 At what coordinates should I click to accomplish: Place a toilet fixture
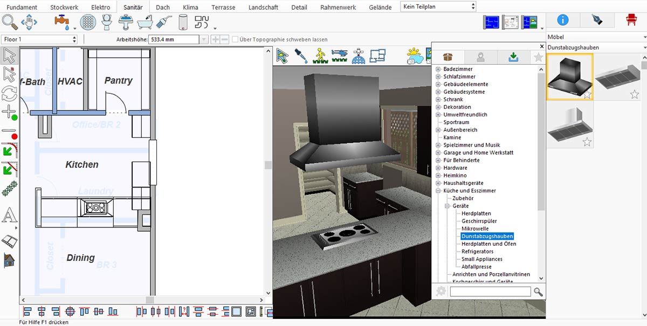pos(106,22)
